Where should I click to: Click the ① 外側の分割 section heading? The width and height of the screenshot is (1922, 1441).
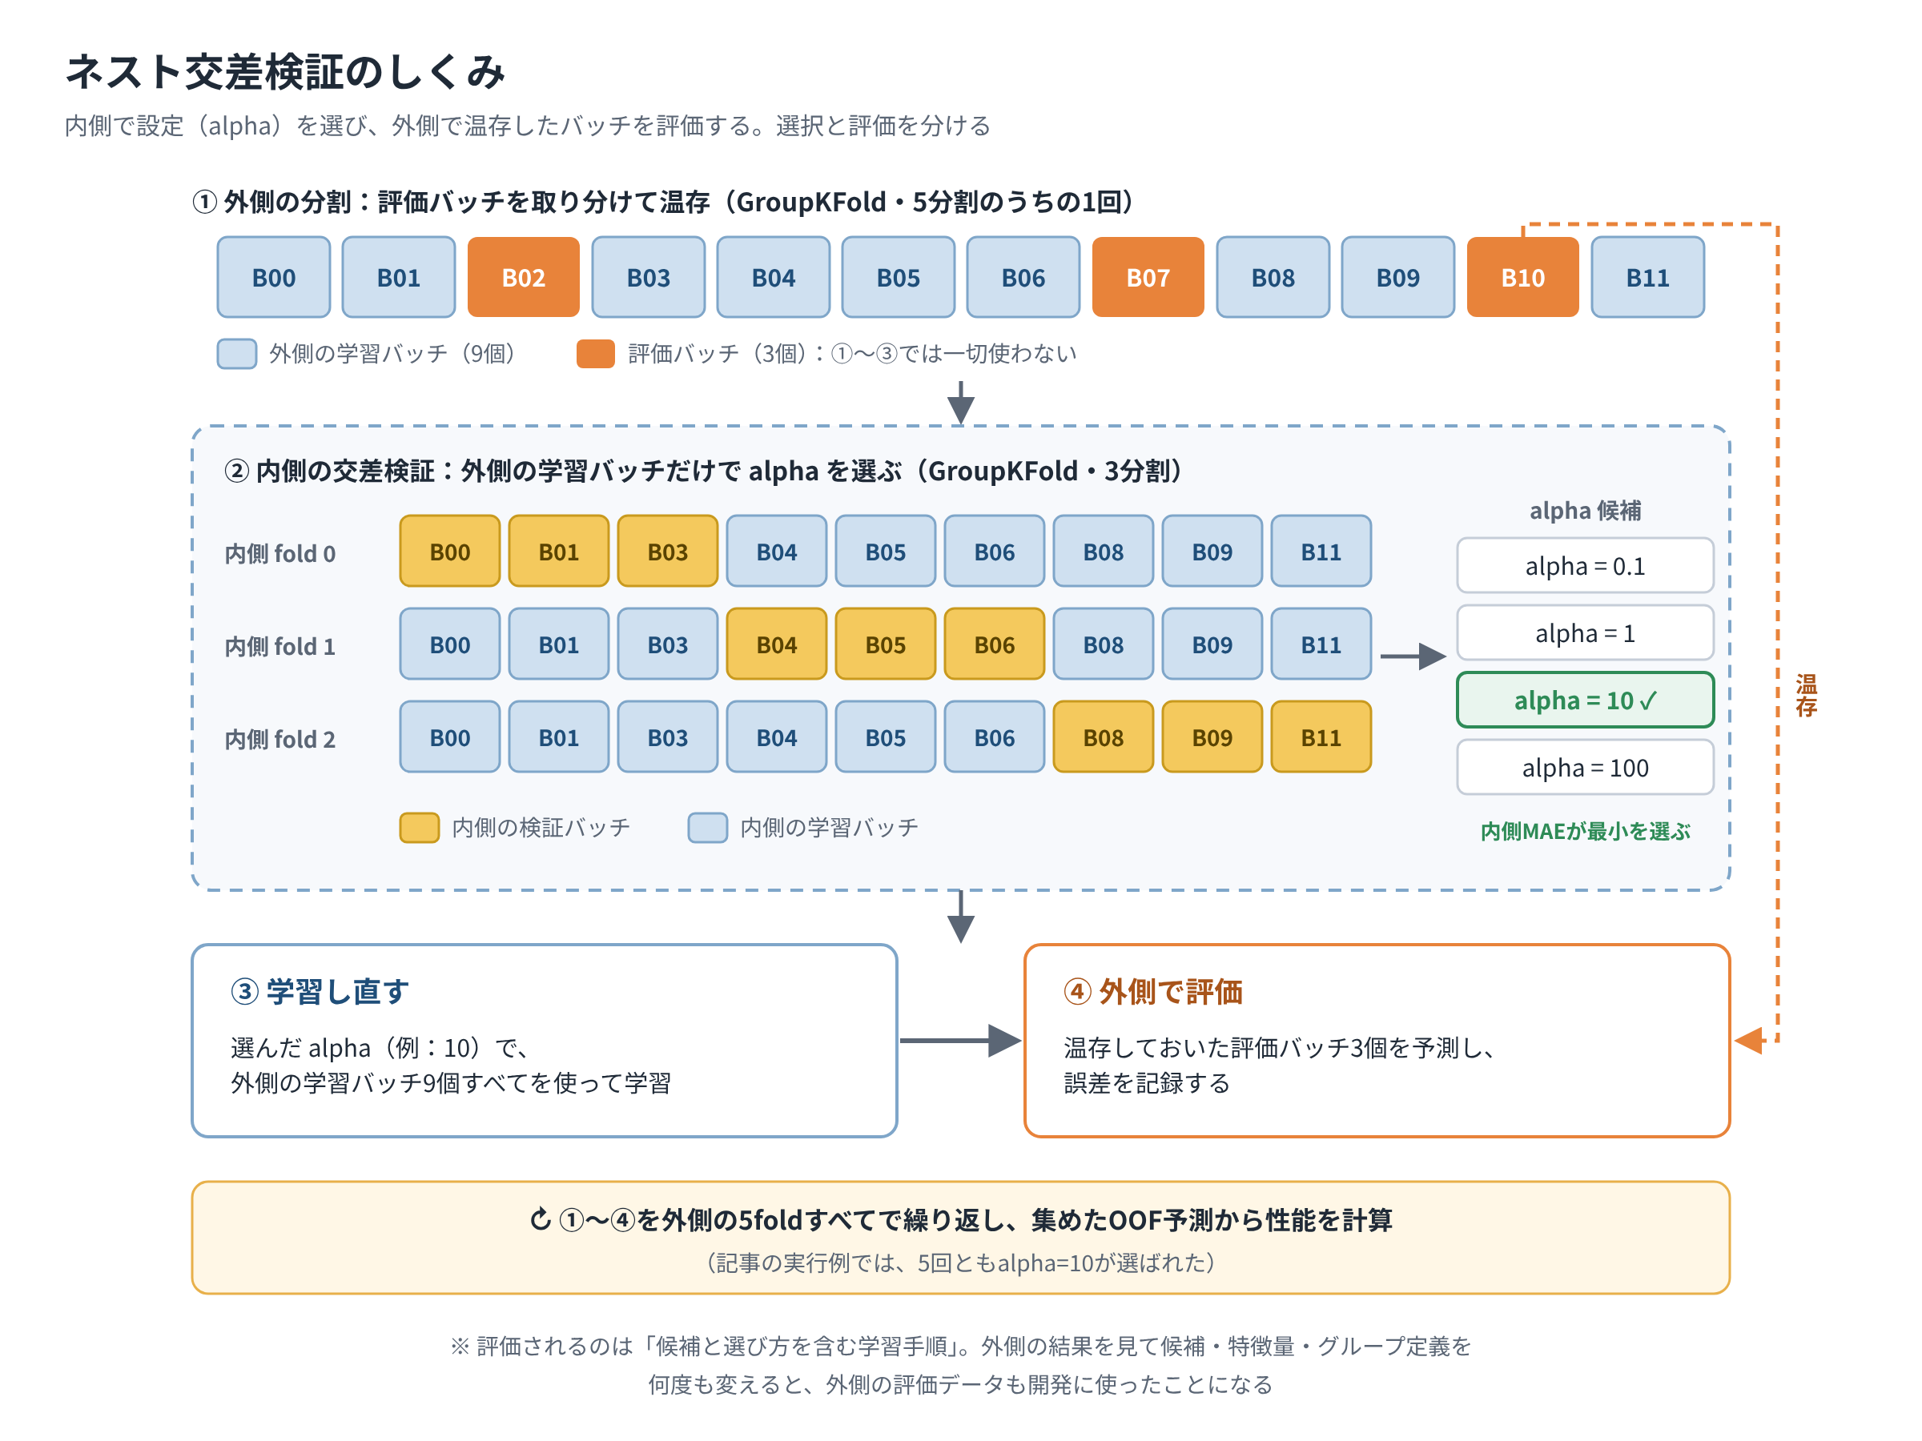point(663,202)
